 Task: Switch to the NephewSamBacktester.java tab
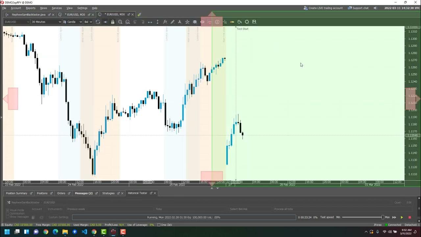[28, 14]
